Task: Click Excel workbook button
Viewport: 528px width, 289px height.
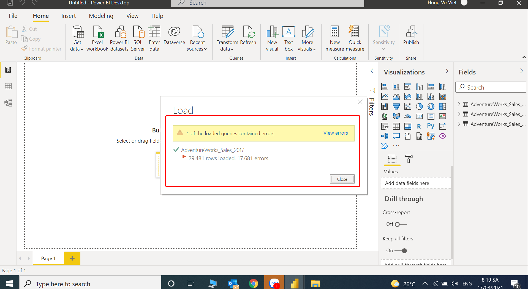Action: 97,38
